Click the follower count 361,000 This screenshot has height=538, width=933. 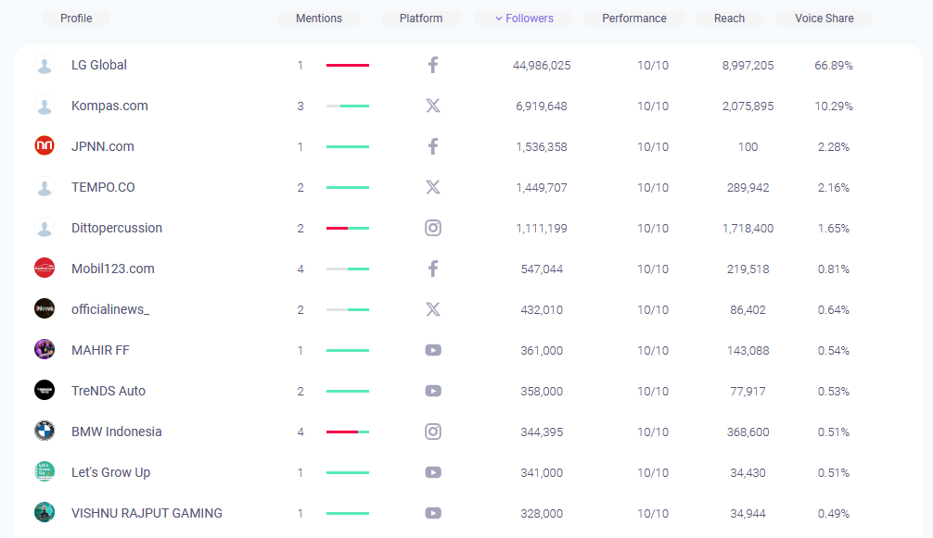[542, 351]
